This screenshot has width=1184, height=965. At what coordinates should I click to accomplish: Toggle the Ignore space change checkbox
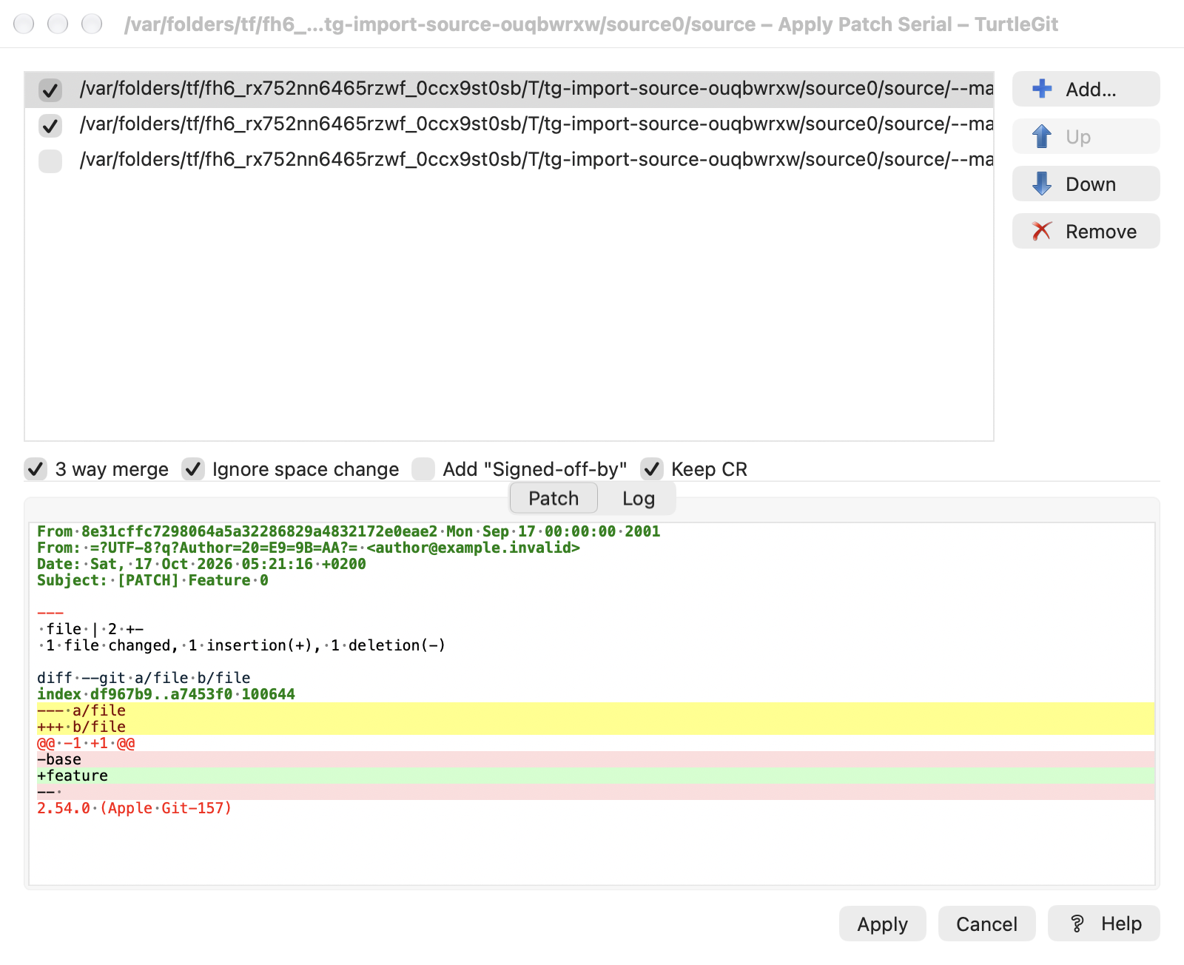coord(193,468)
